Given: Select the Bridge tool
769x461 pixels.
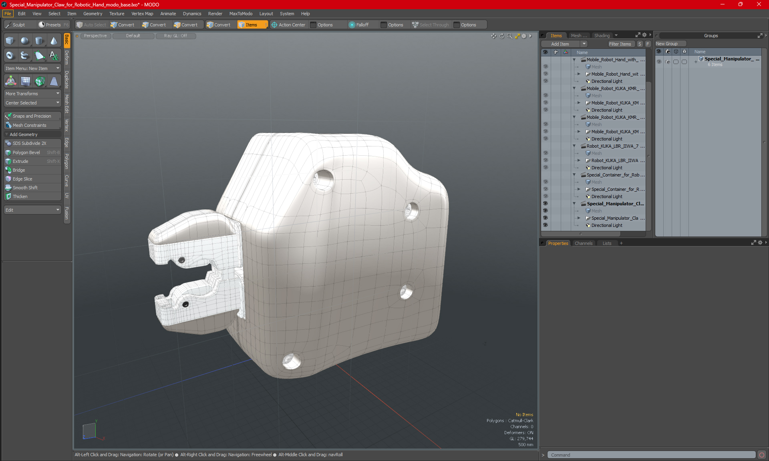Looking at the screenshot, I should tap(18, 170).
